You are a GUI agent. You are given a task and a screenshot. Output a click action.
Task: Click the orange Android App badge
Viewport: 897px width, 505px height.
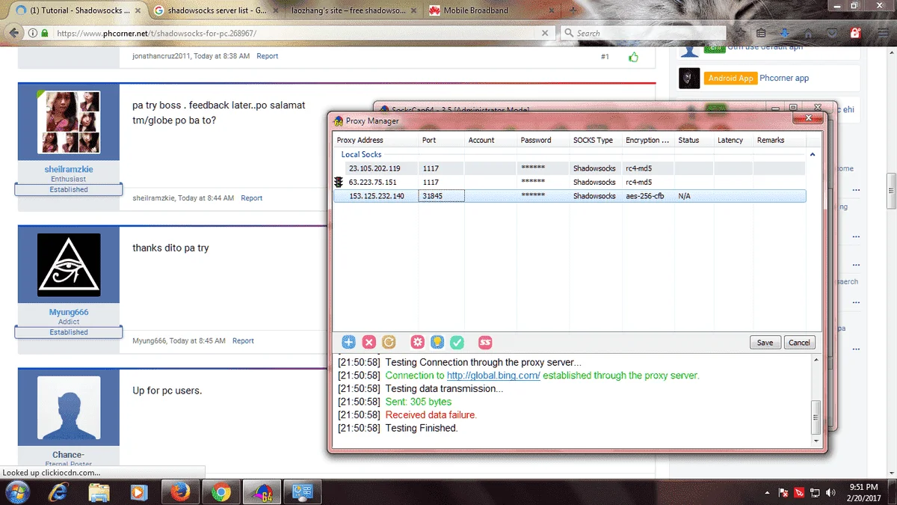(730, 78)
